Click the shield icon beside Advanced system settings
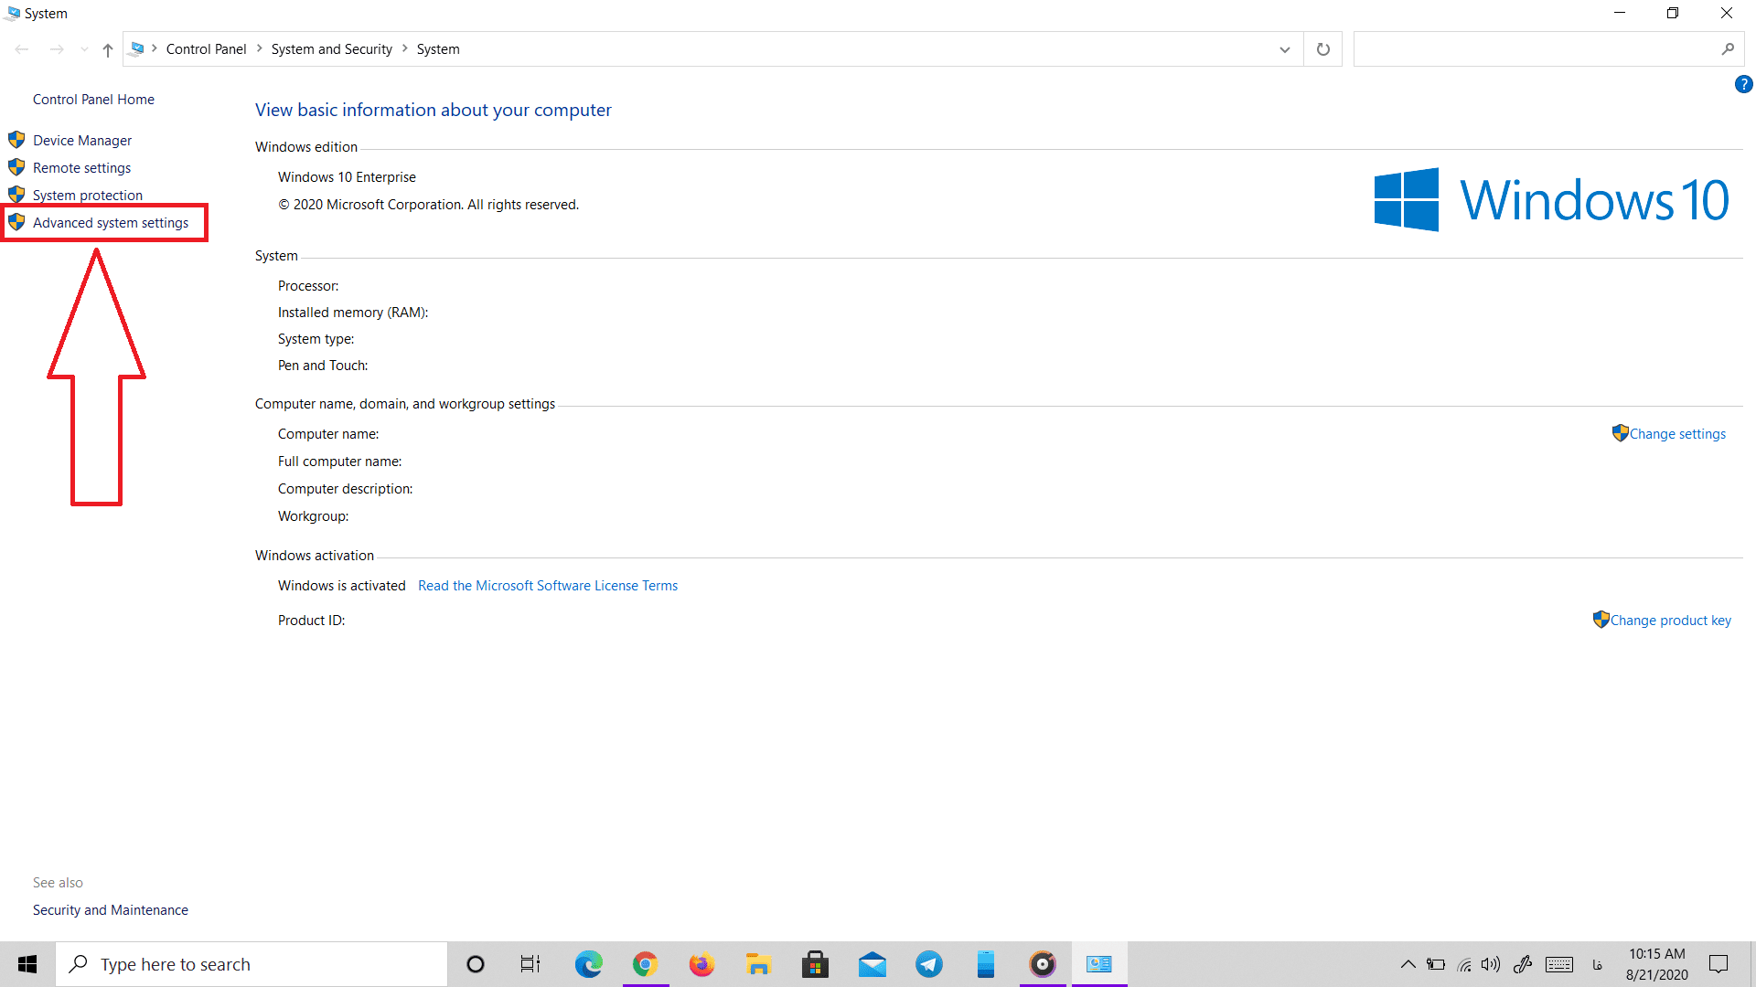Screen dimensions: 1756x987 [x=16, y=222]
